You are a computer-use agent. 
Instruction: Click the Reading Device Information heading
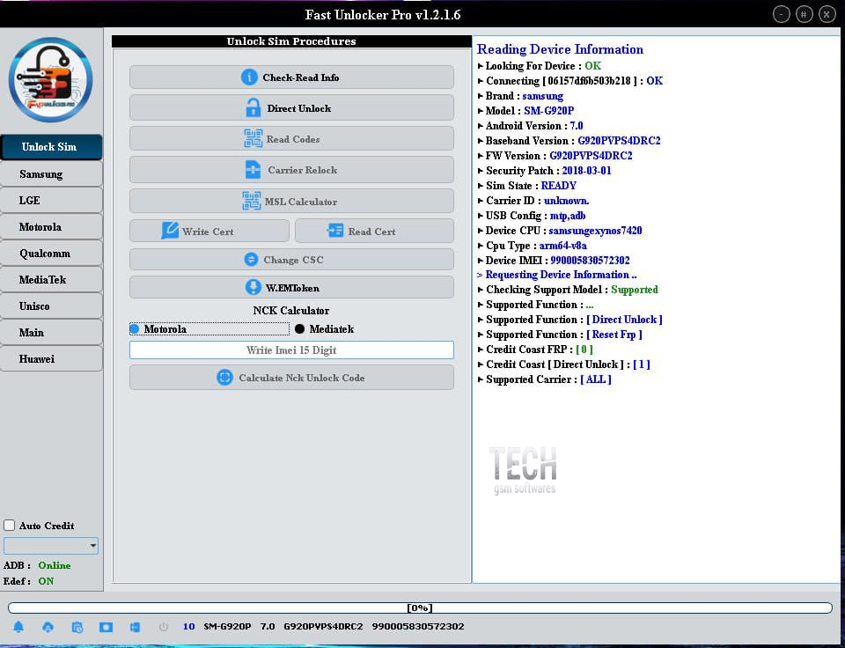(x=560, y=49)
